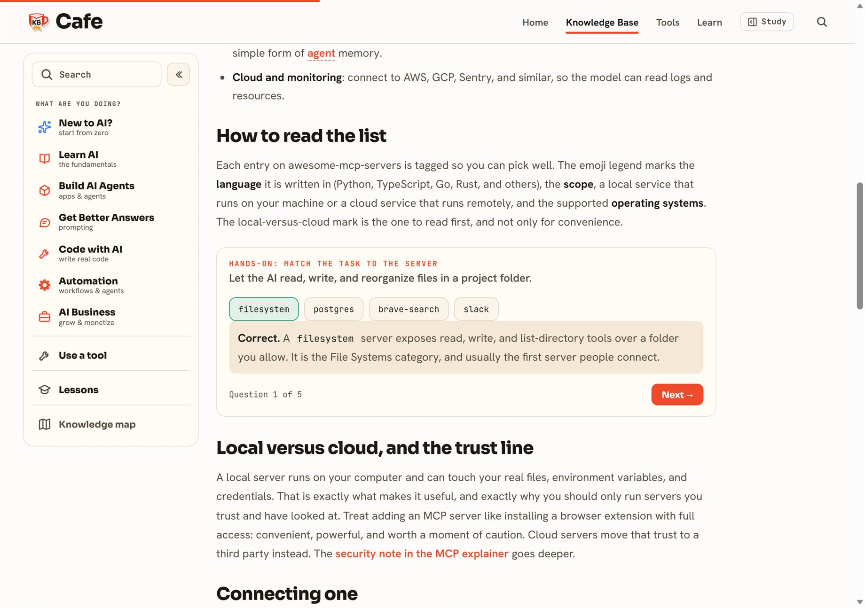Click the panel icon inside Study button
This screenshot has height=608, width=865.
[752, 22]
